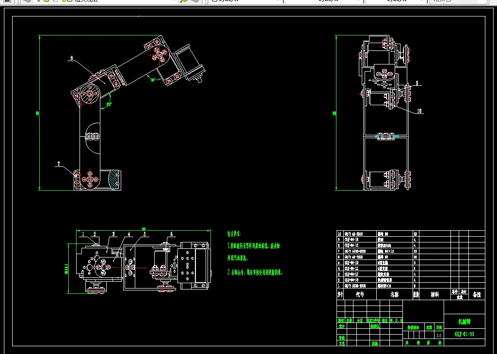Select the green 机械臂 drawing title
The image size is (497, 354).
click(465, 322)
